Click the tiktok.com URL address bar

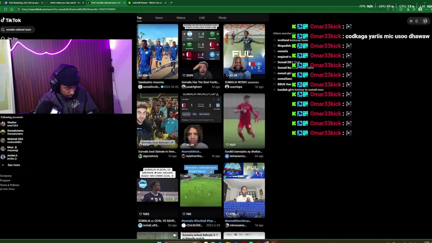click(x=69, y=9)
